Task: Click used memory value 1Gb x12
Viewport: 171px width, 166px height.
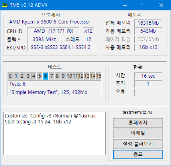Action: [x=148, y=47]
